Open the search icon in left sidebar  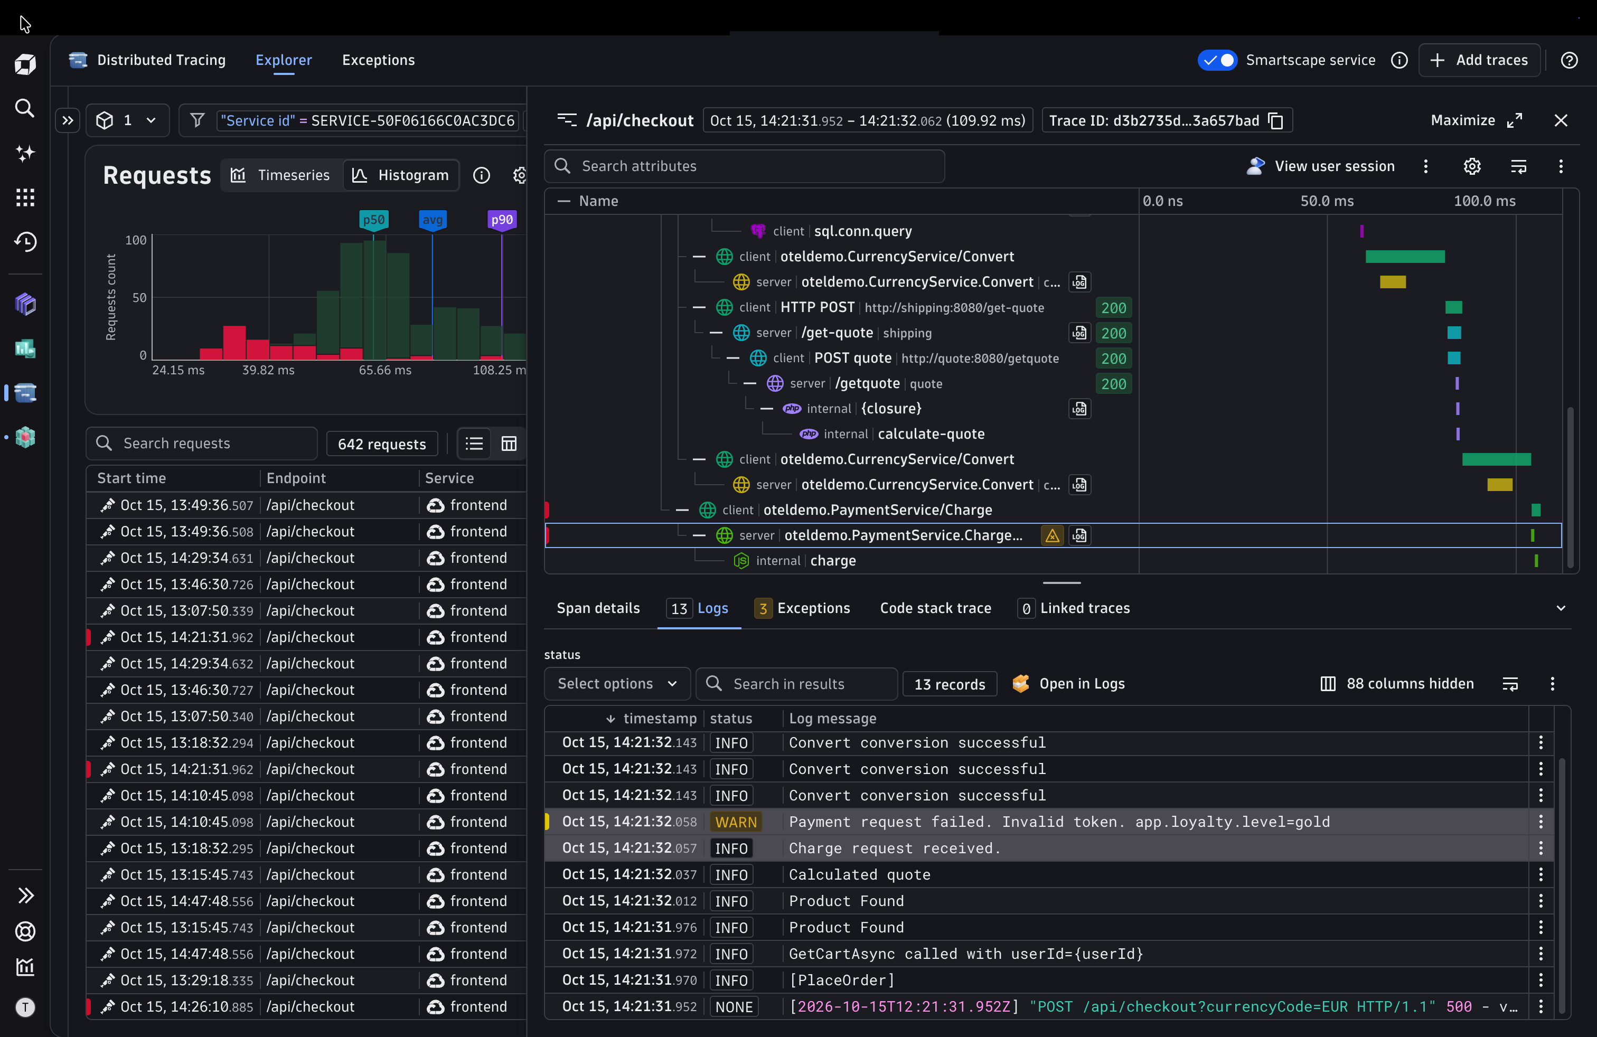pos(25,108)
